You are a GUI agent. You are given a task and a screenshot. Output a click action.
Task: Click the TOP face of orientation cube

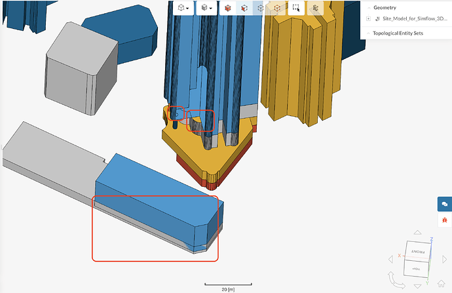point(416,269)
